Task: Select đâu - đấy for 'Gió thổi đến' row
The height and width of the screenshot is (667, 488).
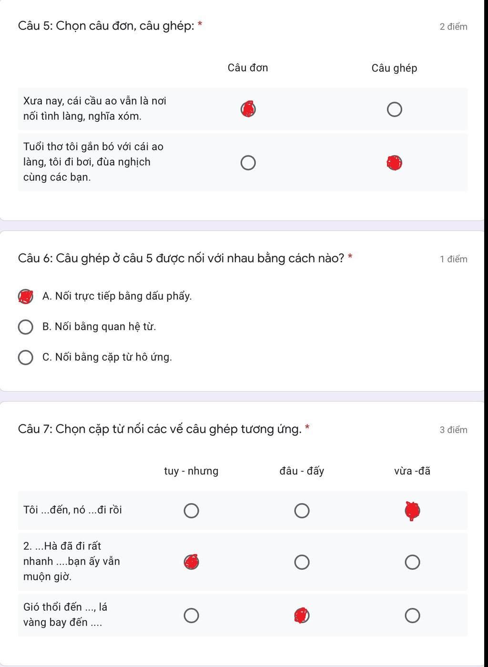Action: [x=302, y=615]
